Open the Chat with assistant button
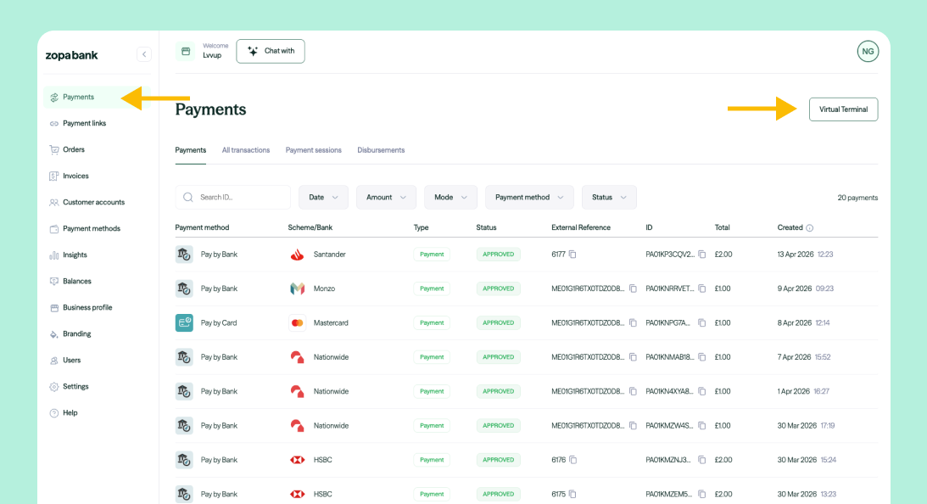 tap(271, 52)
